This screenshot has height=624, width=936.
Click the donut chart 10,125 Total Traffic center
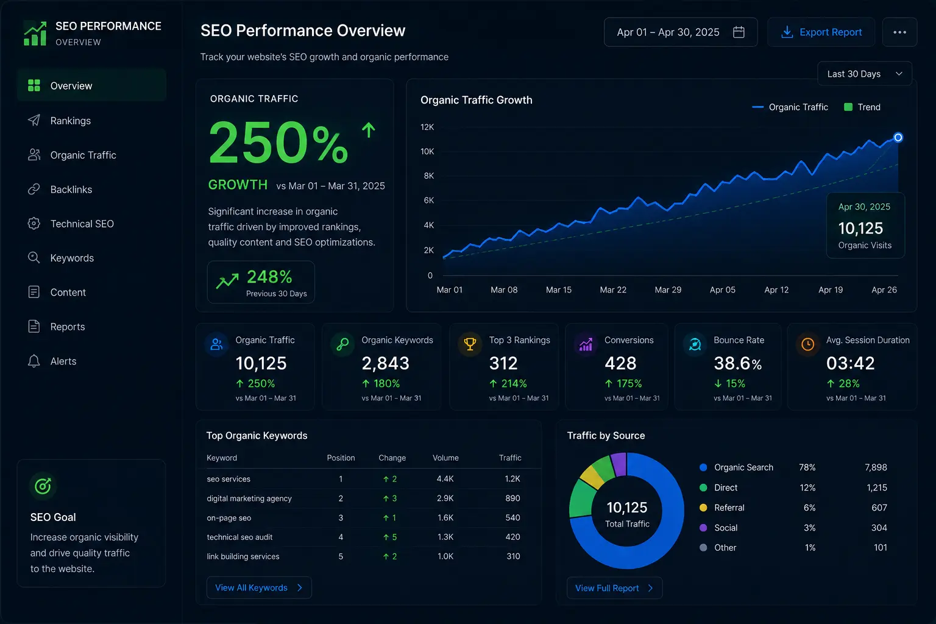pos(627,514)
